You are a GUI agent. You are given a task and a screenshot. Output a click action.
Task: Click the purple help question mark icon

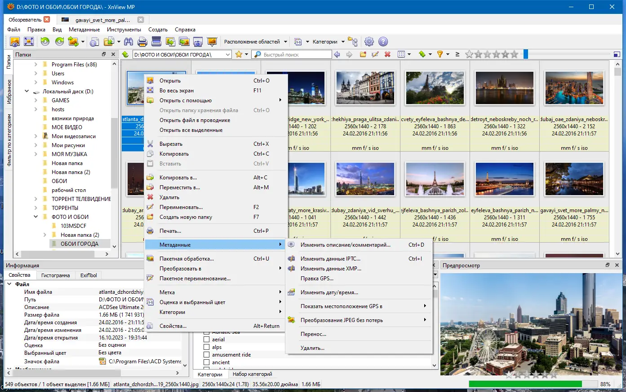[383, 42]
